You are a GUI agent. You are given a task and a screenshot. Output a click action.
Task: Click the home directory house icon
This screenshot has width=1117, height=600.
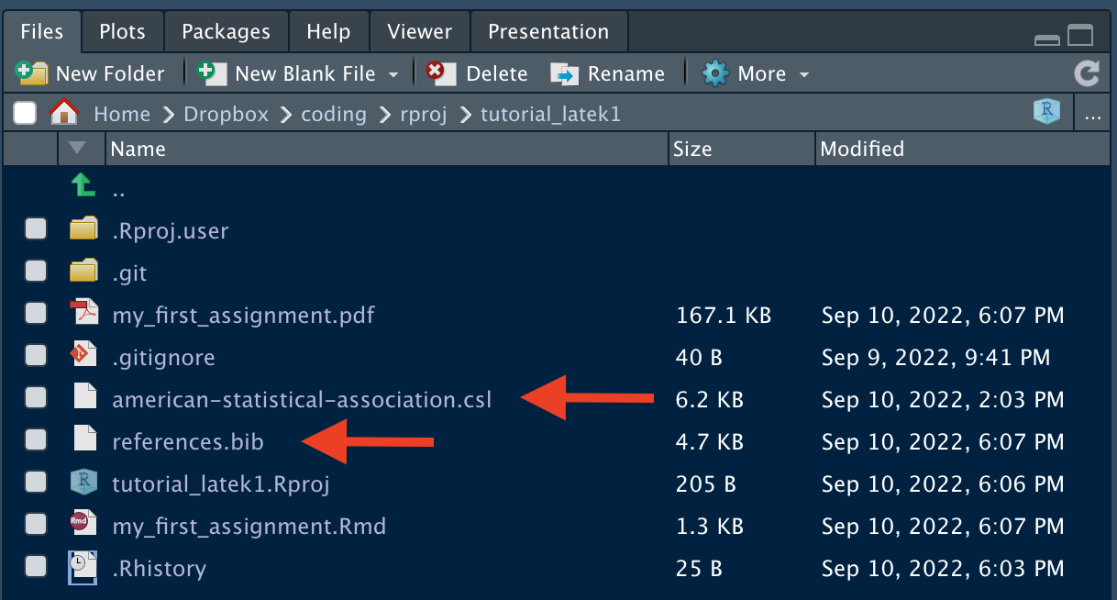pyautogui.click(x=64, y=113)
